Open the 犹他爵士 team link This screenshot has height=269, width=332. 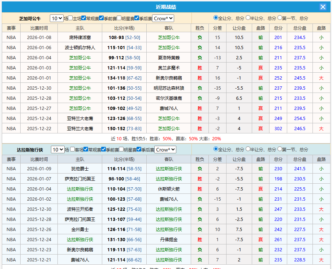80,169
